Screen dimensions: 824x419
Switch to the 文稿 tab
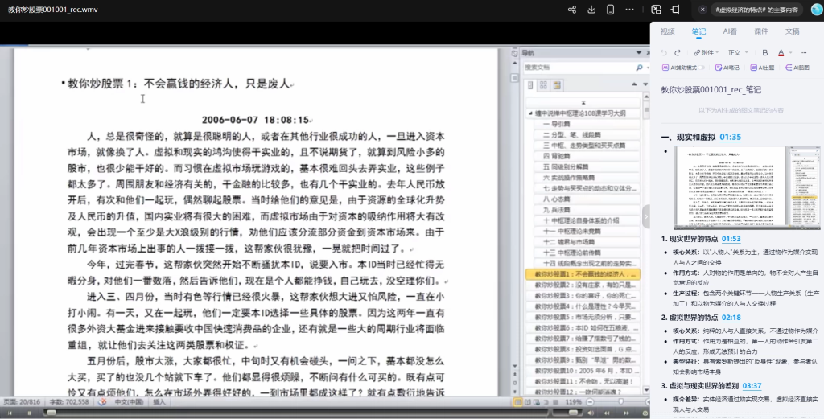(792, 31)
